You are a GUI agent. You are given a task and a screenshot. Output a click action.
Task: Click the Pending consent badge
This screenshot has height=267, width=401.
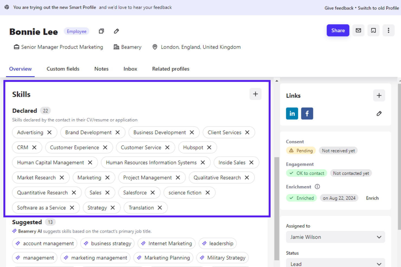(x=301, y=150)
